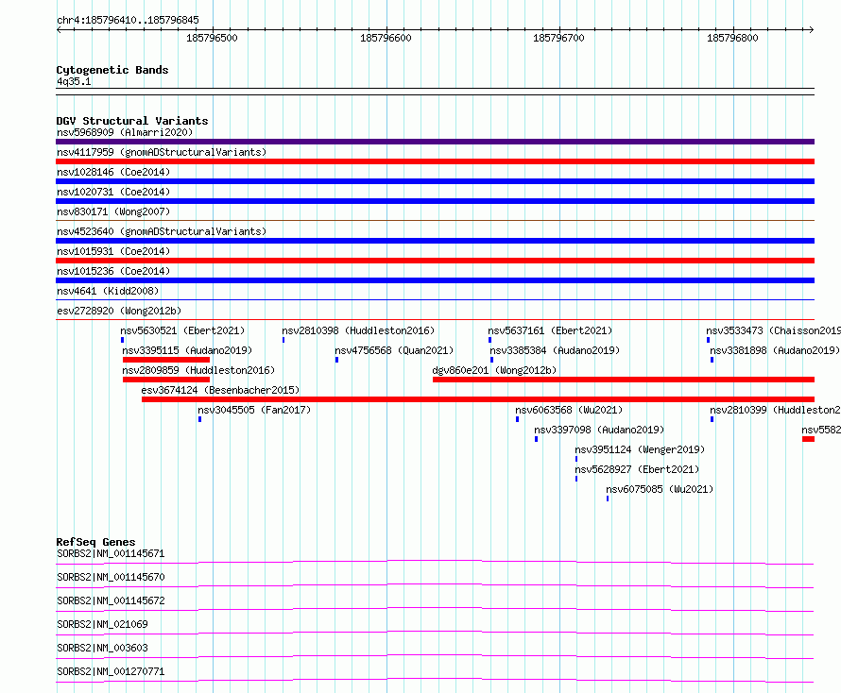The image size is (841, 693).
Task: Open SORBS2|NM_001145671 transcript
Action: click(x=111, y=553)
